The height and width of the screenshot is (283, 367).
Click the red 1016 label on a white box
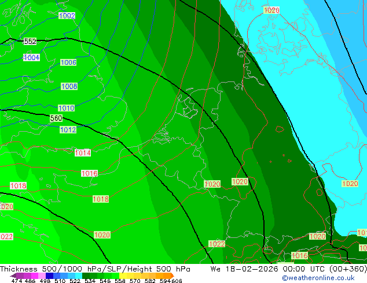[x=89, y=173]
